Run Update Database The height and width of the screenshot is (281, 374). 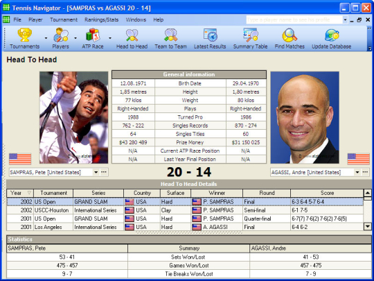332,38
